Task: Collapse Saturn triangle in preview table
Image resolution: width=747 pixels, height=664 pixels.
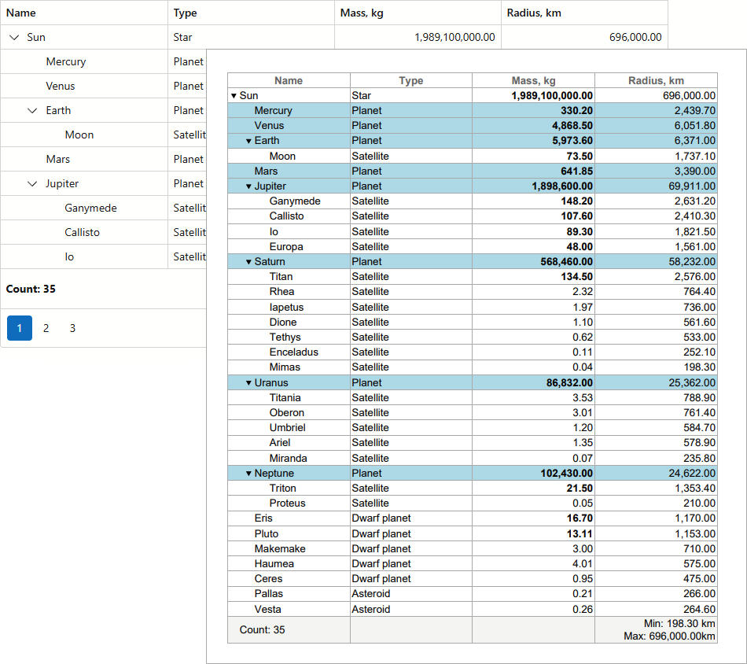Action: tap(248, 262)
